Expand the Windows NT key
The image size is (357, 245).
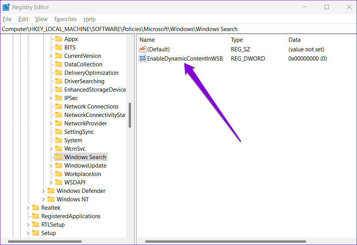coord(43,199)
